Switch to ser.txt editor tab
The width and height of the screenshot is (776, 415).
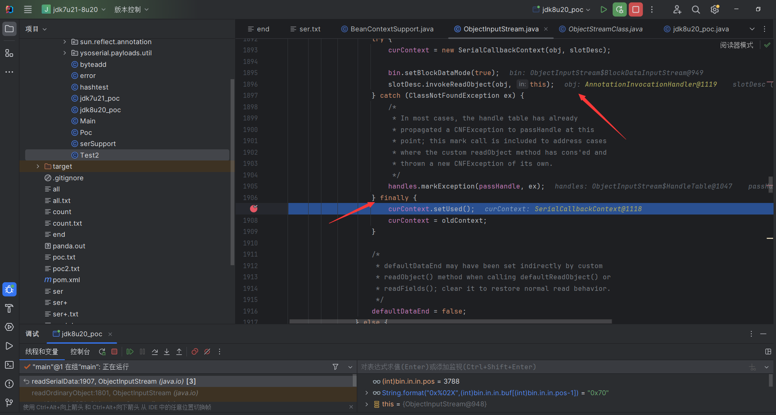coord(305,29)
